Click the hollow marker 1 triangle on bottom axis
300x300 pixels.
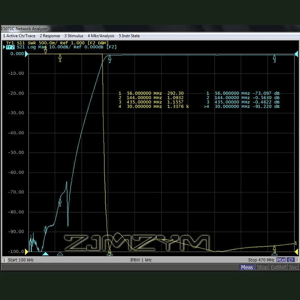(x=60, y=254)
